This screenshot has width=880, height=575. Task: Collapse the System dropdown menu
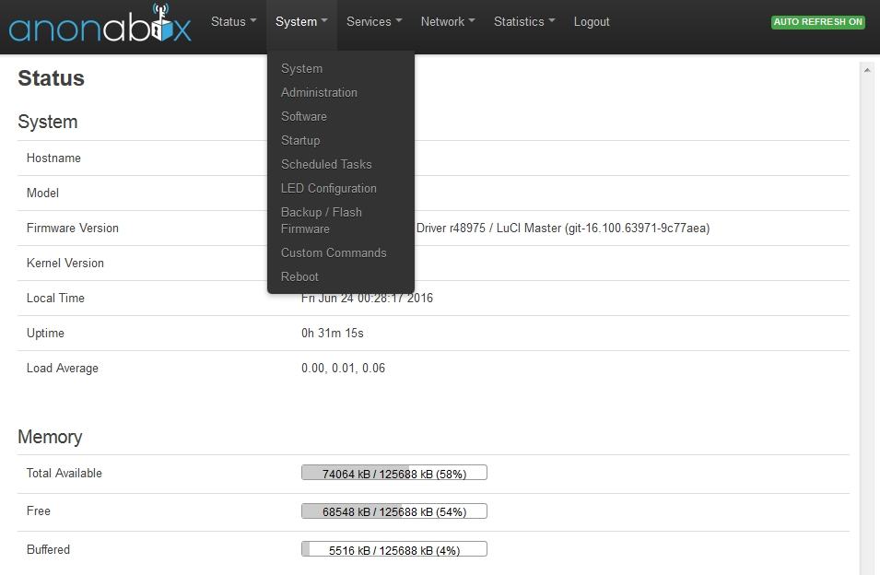(301, 21)
